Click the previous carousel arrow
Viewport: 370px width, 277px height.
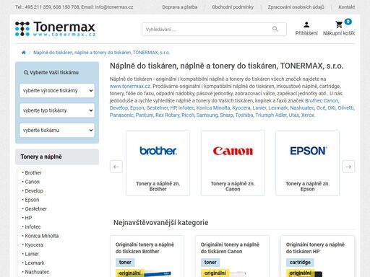pyautogui.click(x=116, y=167)
